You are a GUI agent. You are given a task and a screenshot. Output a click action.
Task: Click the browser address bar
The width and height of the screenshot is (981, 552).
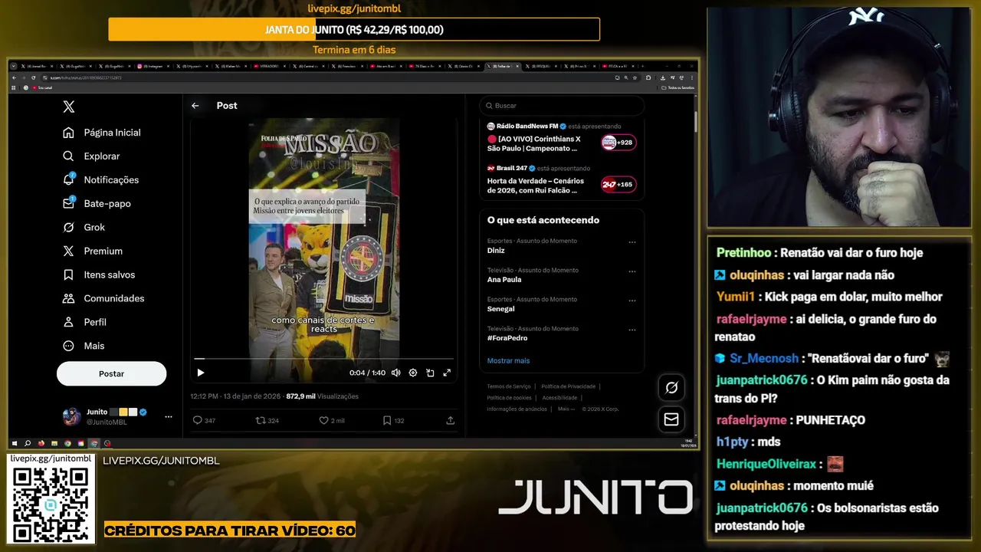pos(326,78)
